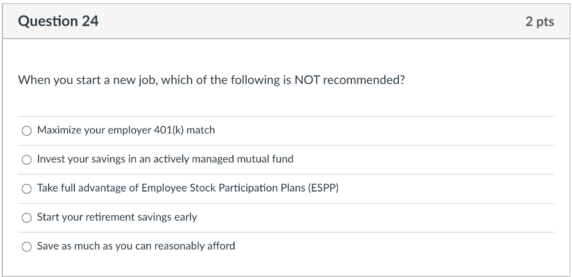Click the word "recommended?" in the question
The image size is (572, 277).
pos(363,80)
